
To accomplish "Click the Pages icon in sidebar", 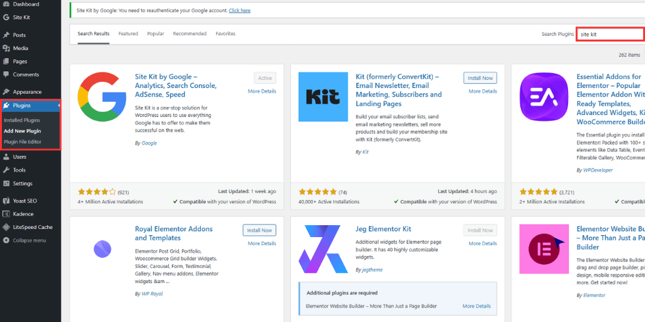I will pos(6,62).
